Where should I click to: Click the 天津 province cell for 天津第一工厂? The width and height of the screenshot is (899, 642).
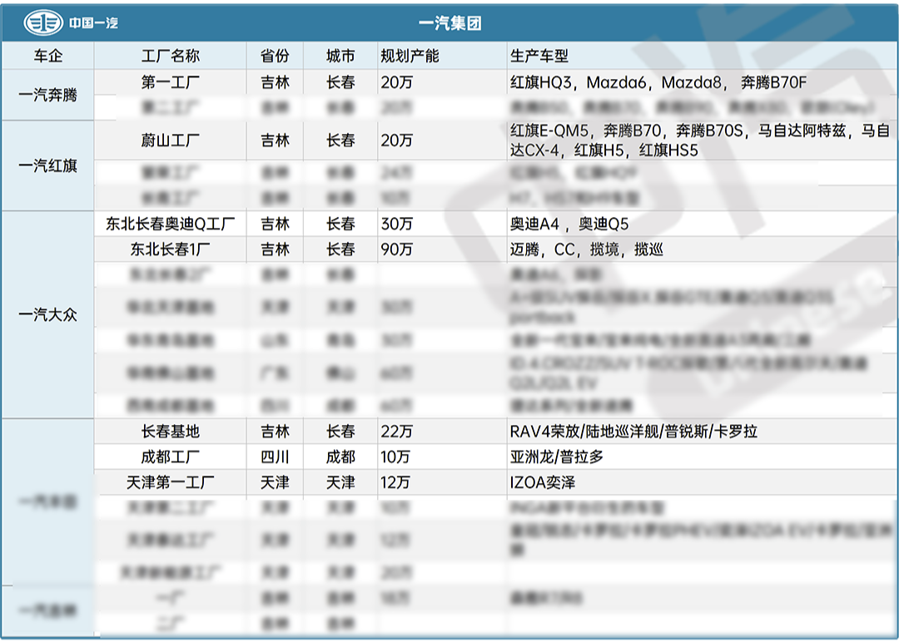[275, 482]
